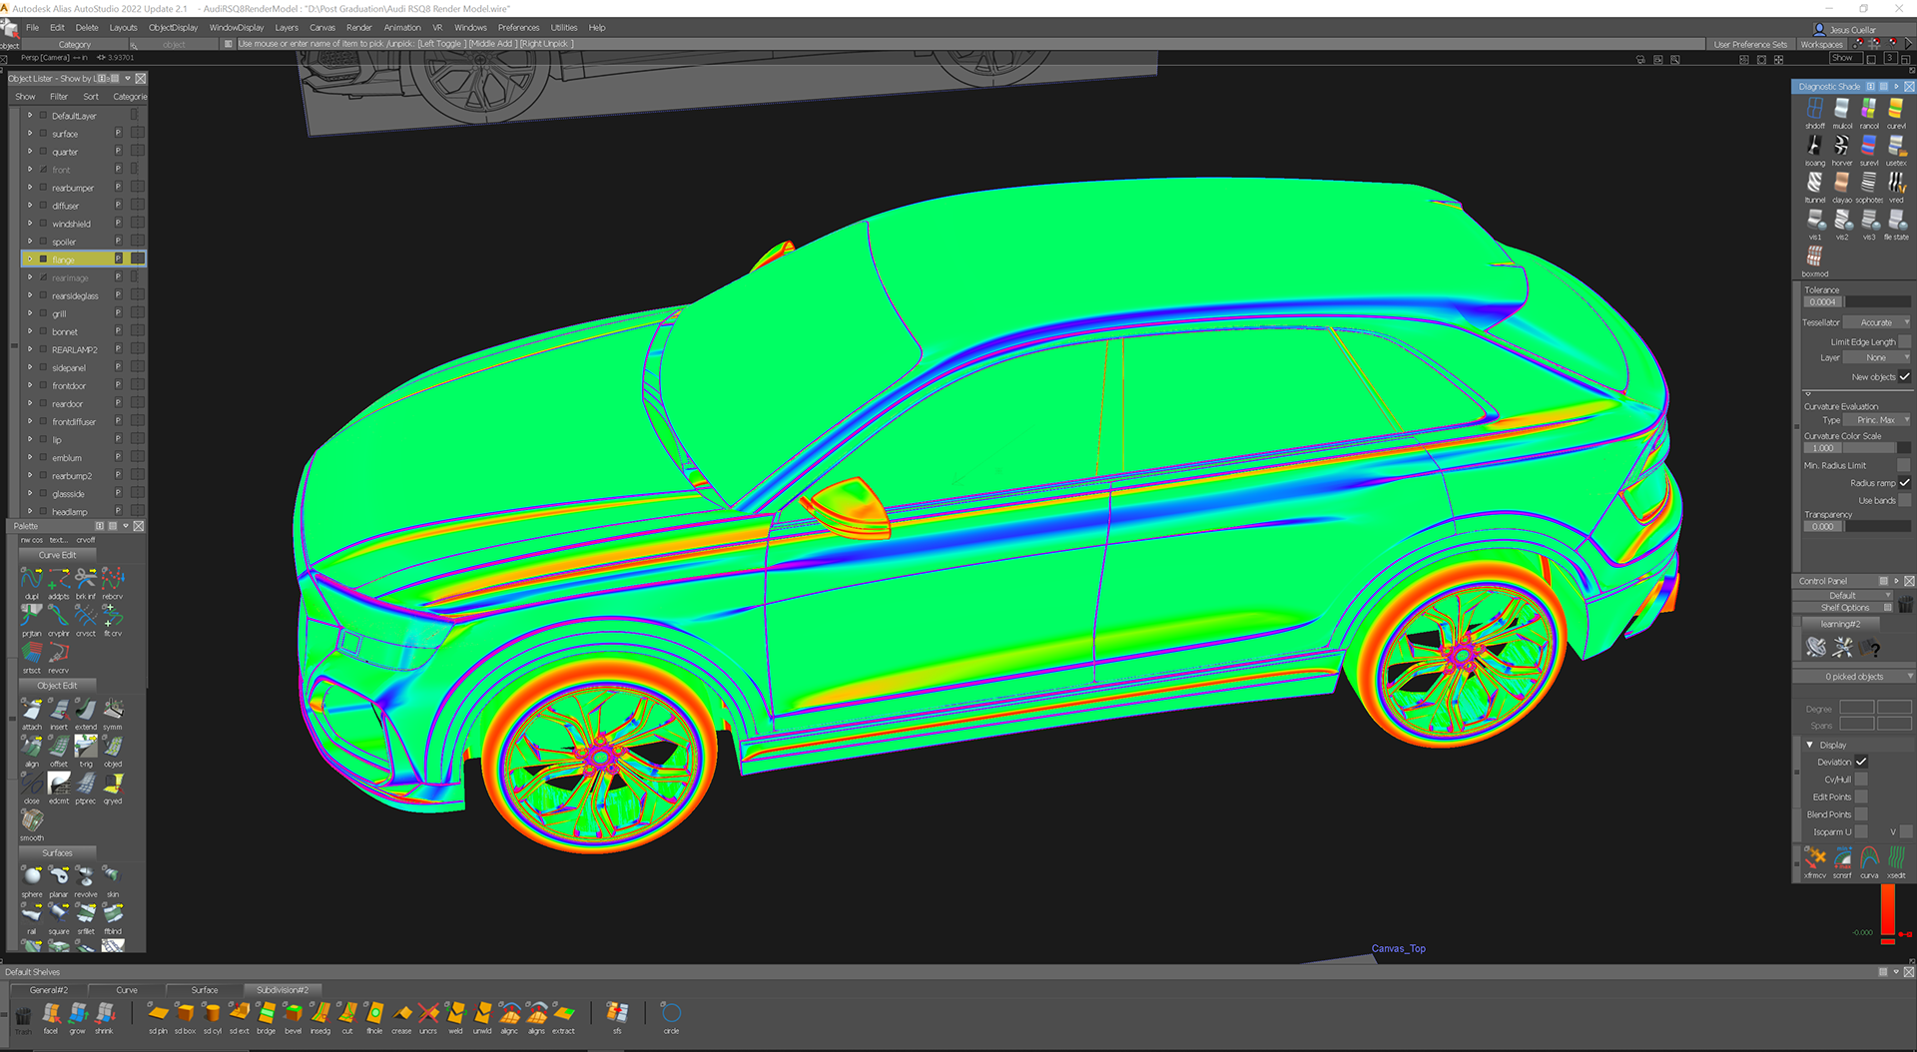The image size is (1917, 1052).
Task: Expand the bonnet layer
Action: [30, 331]
